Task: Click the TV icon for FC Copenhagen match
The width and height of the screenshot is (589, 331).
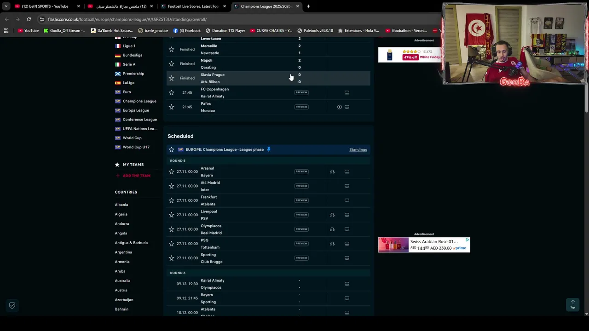Action: pyautogui.click(x=347, y=92)
